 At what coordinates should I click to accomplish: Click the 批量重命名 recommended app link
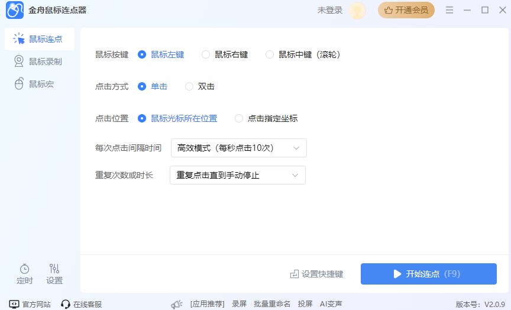(272, 304)
